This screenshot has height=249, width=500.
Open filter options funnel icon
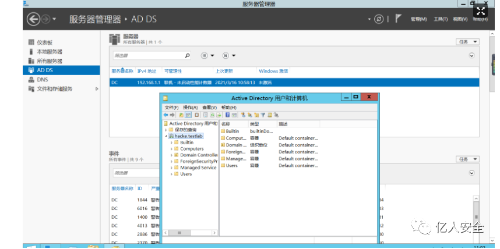(263, 115)
